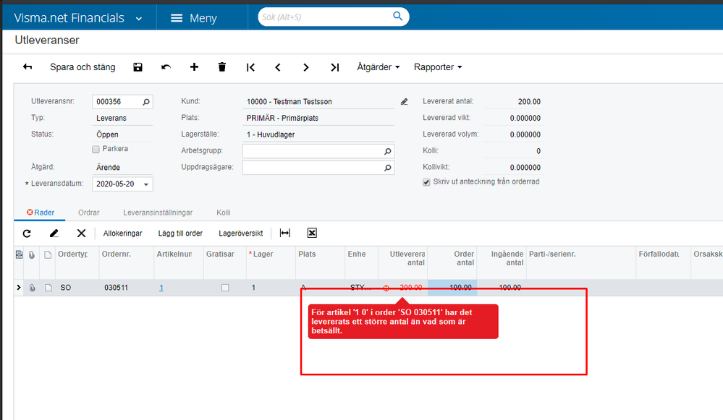
Task: Switch to Ordrar tab
Action: [x=88, y=213]
